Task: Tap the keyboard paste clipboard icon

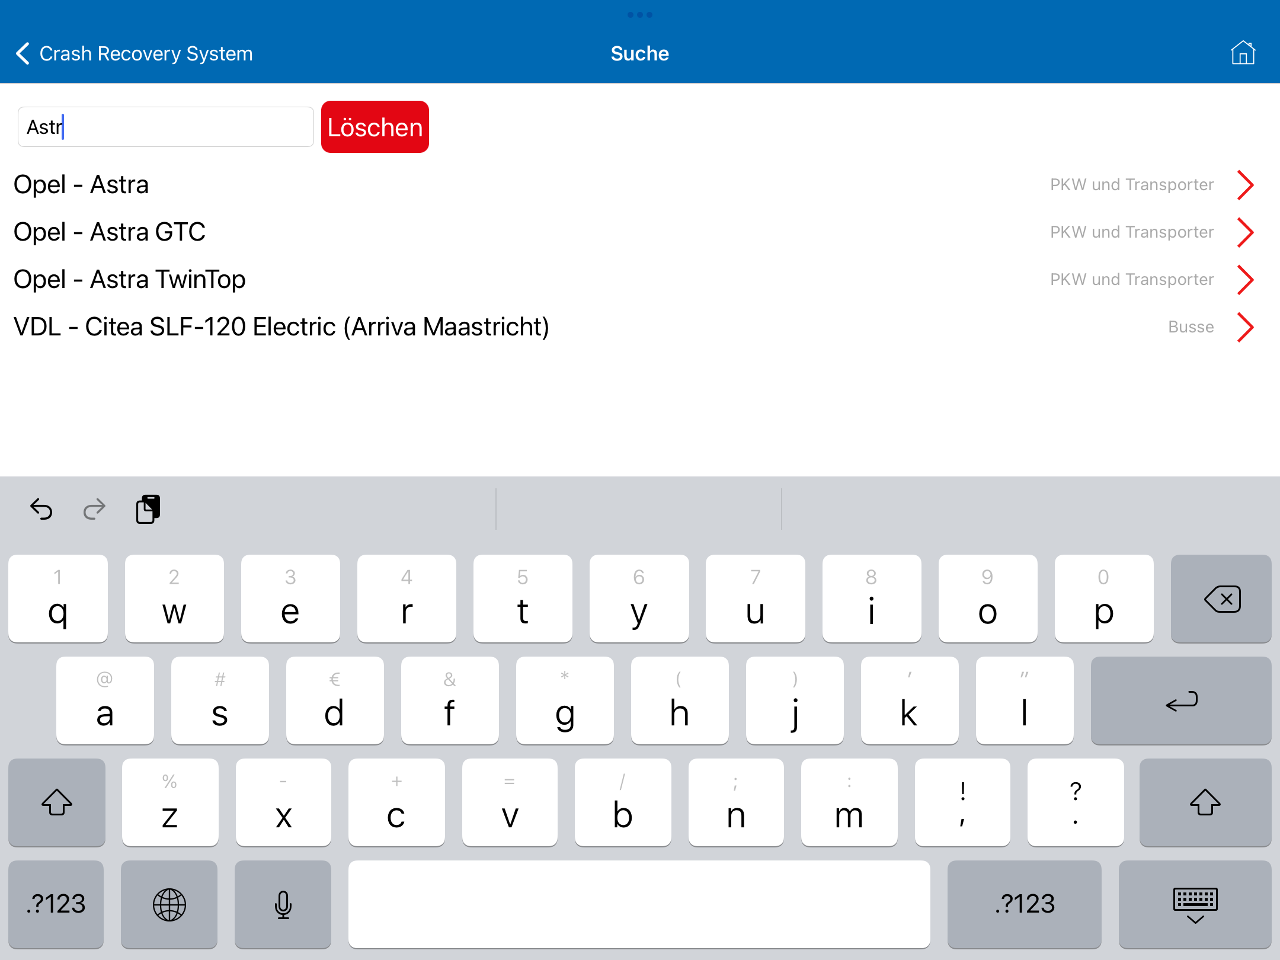Action: (148, 509)
